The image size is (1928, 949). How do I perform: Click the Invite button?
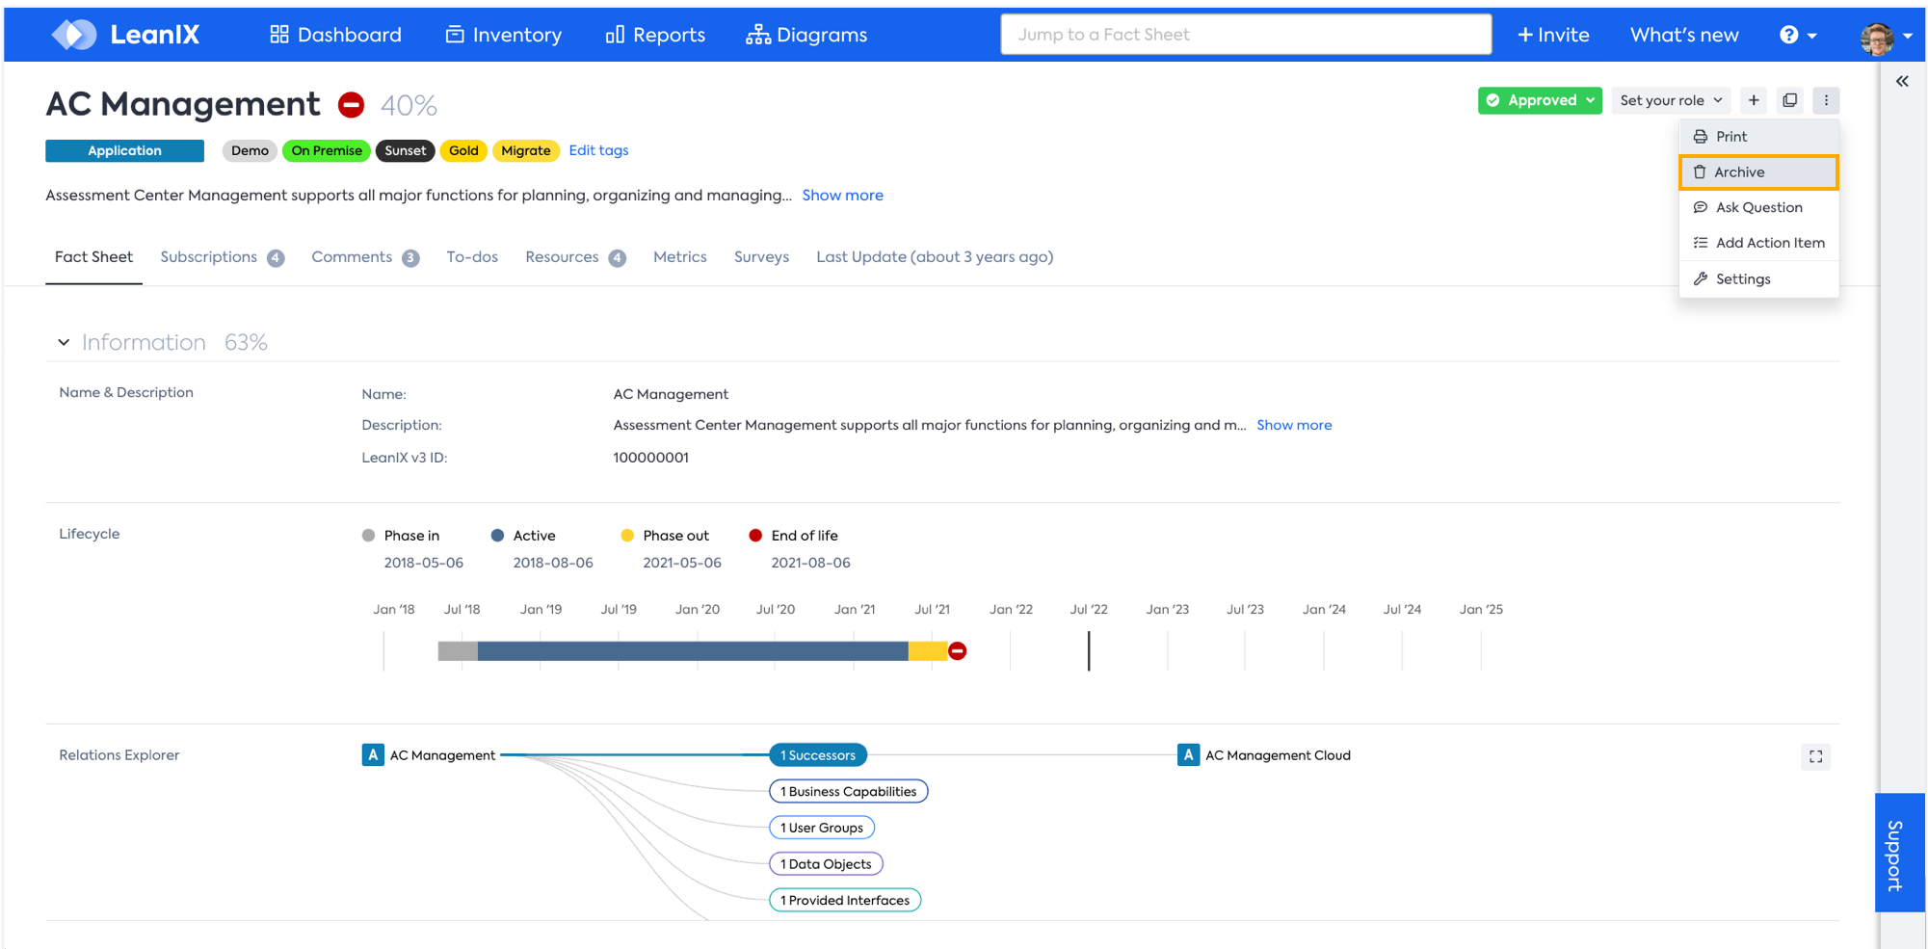pyautogui.click(x=1553, y=35)
